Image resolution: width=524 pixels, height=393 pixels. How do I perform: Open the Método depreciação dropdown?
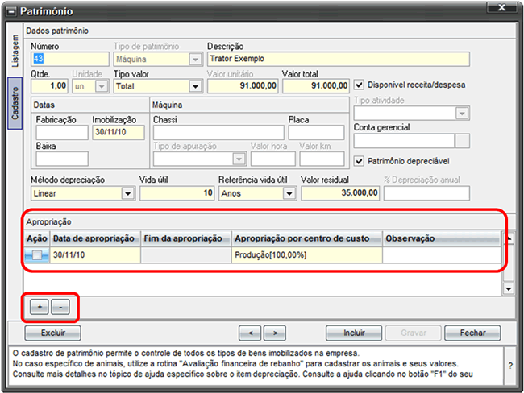(x=128, y=193)
